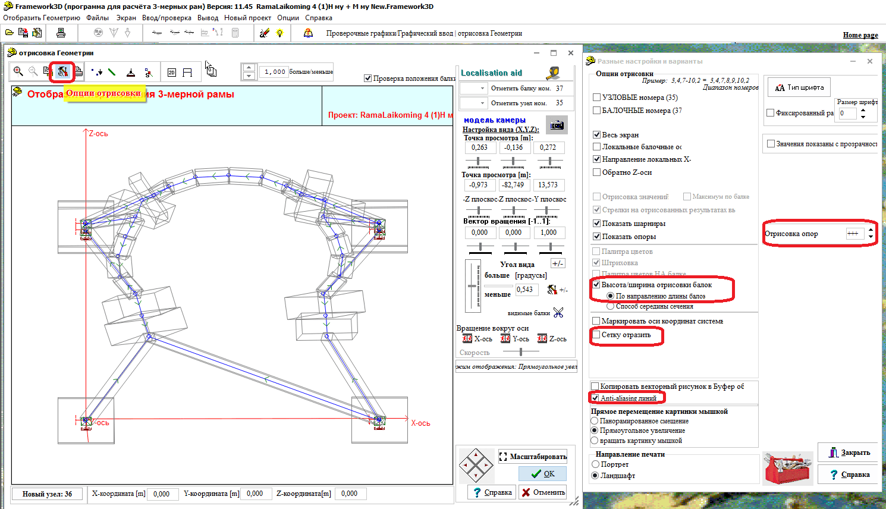Screen dimensions: 886x509
Task: Open Экран menu
Action: (126, 18)
